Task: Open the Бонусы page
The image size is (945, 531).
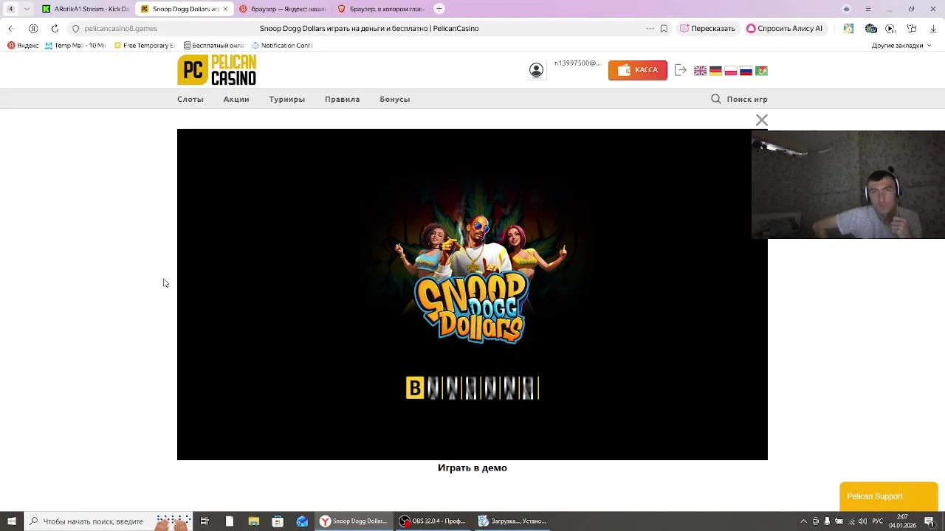Action: 395,99
